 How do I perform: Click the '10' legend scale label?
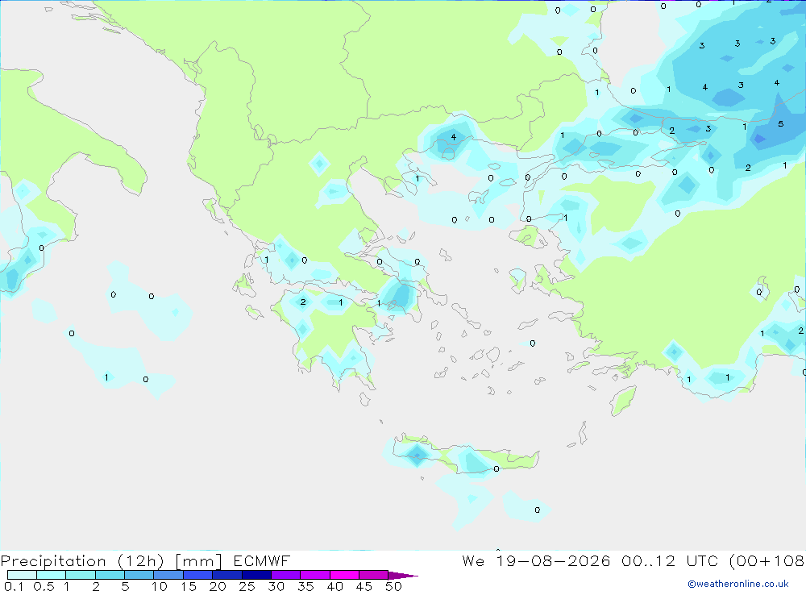(160, 586)
